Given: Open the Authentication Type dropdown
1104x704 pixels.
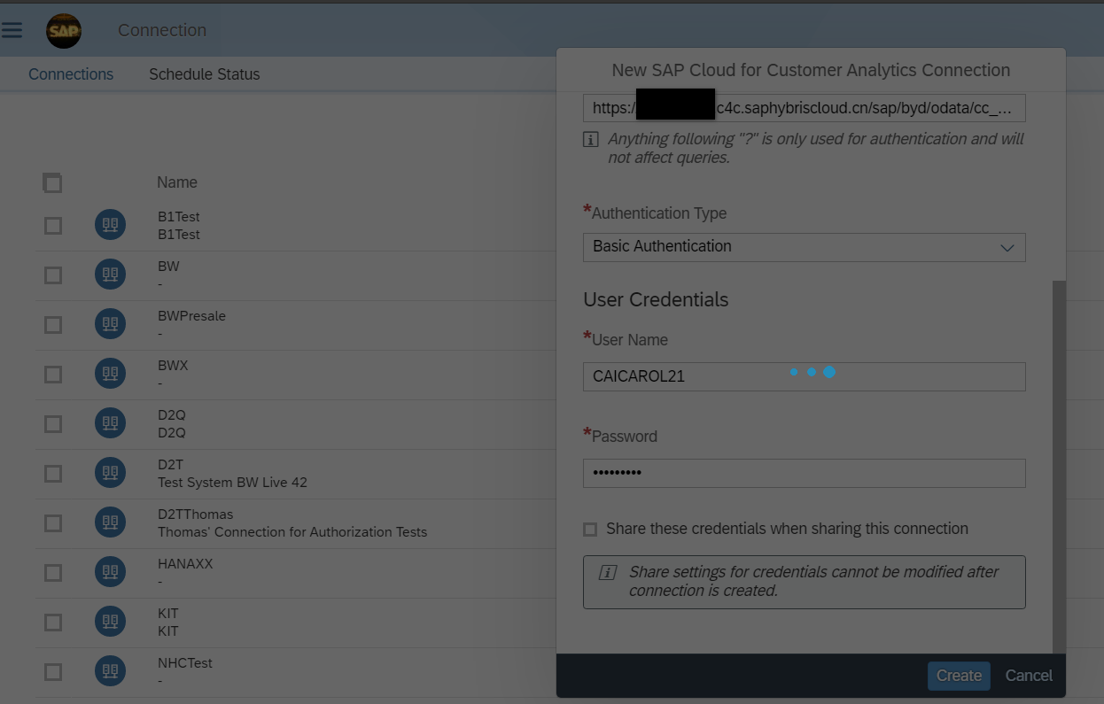Looking at the screenshot, I should coord(804,247).
